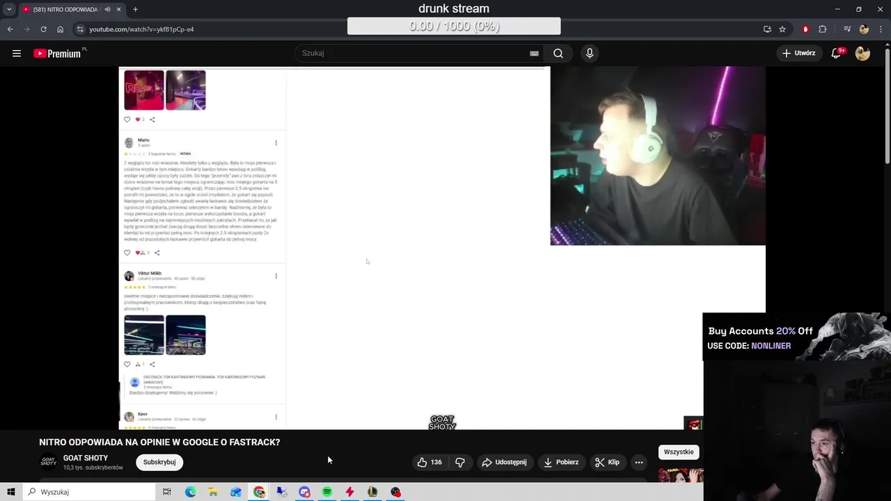Submit search with the magnifier button
Viewport: 891px width, 501px height.
coord(558,53)
